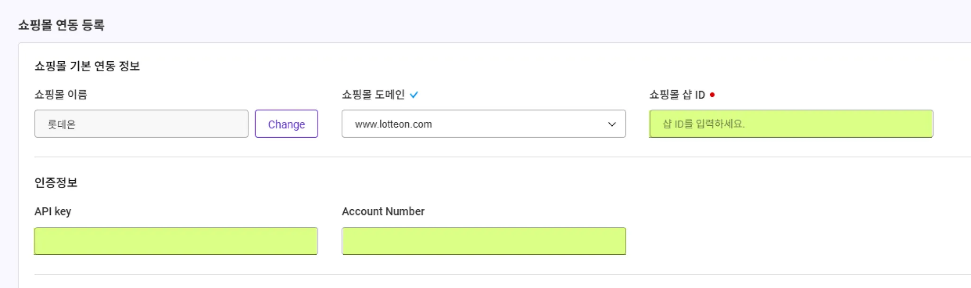Click the 쇼핑몰 이름 label
The width and height of the screenshot is (971, 288).
(61, 95)
